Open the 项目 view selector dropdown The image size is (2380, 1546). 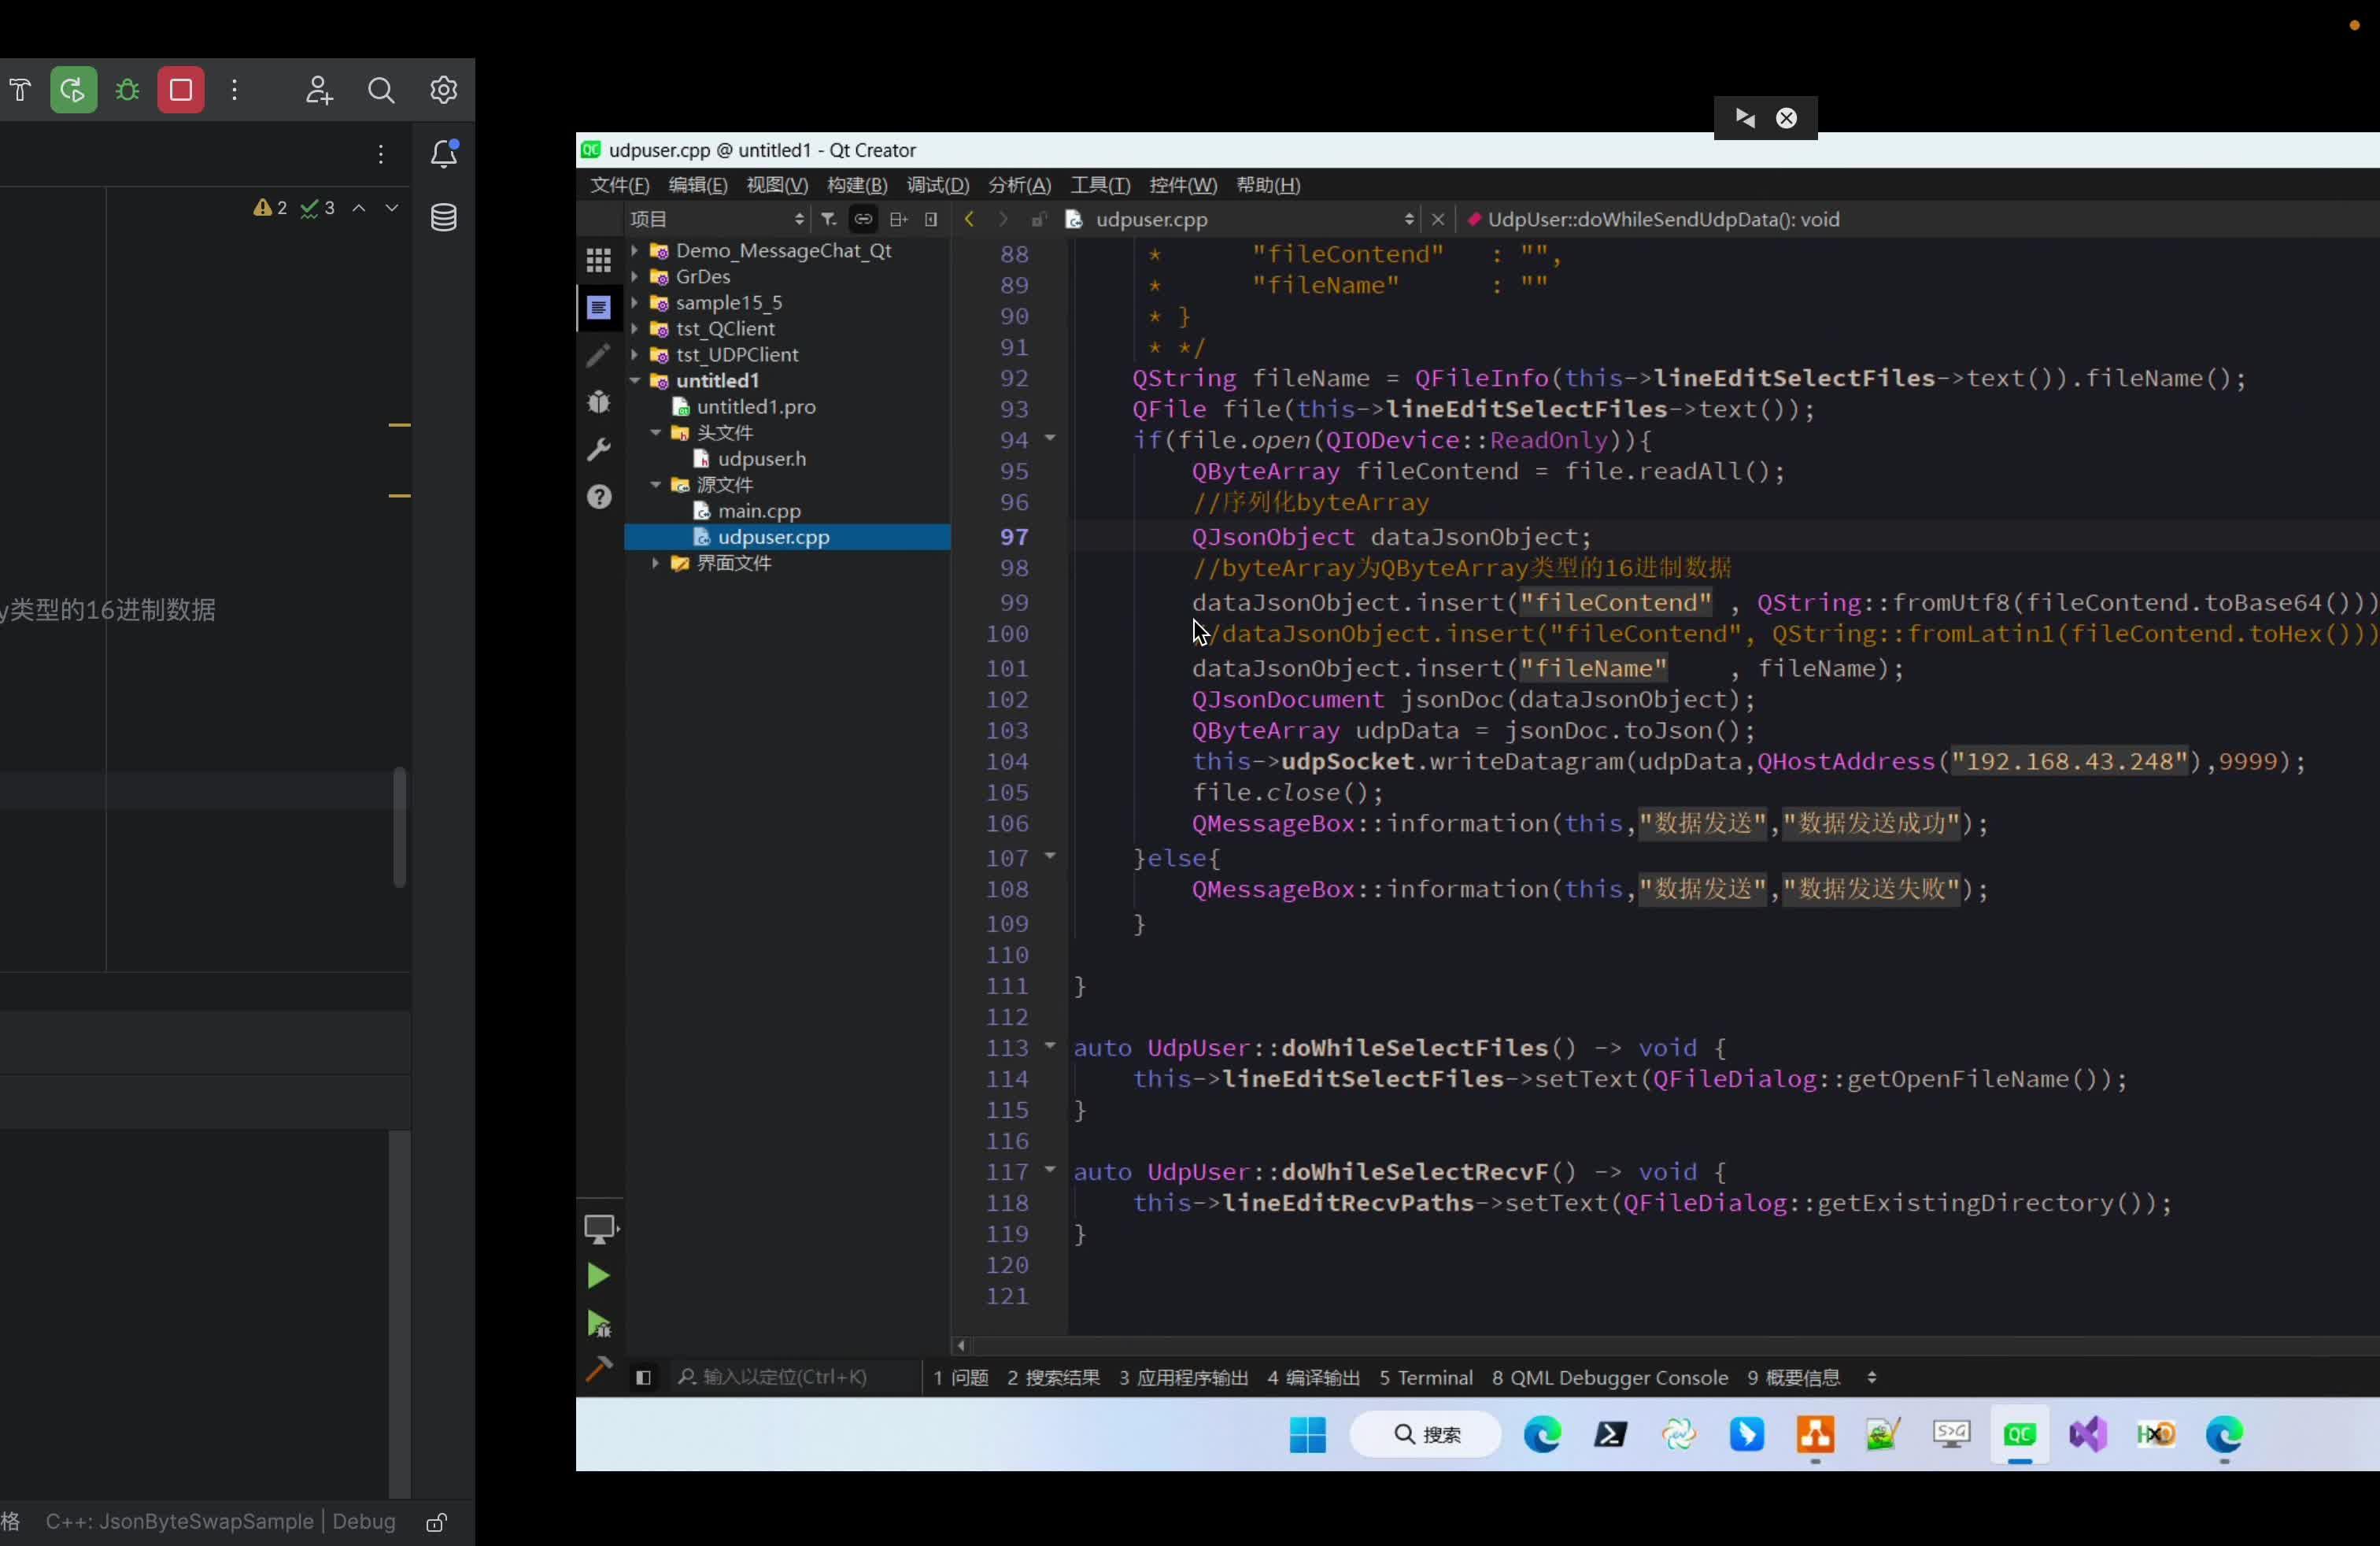717,219
